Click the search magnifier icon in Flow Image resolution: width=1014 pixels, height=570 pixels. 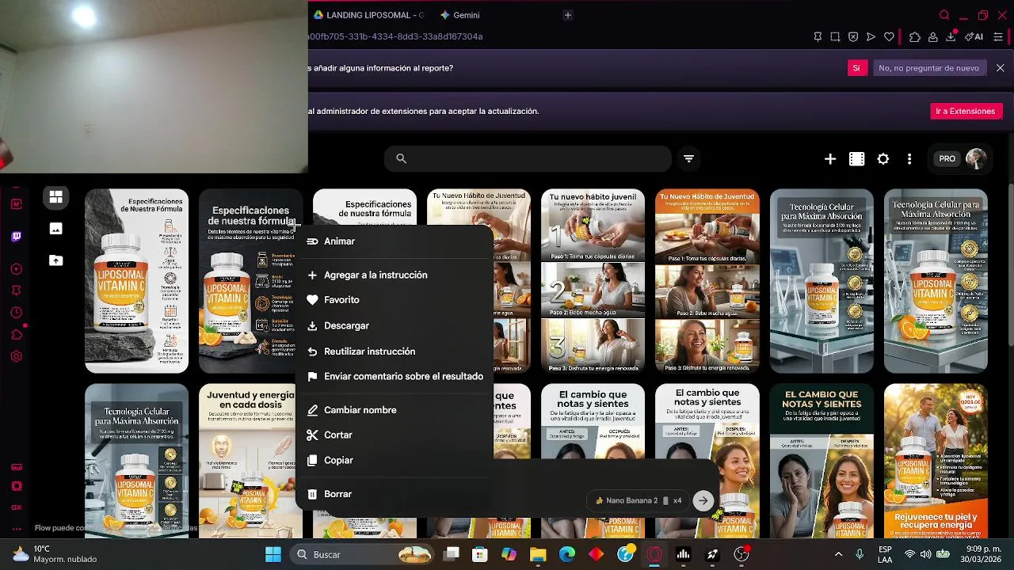pos(402,159)
